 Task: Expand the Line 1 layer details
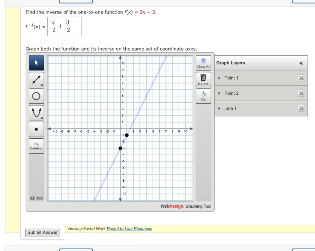pos(218,107)
